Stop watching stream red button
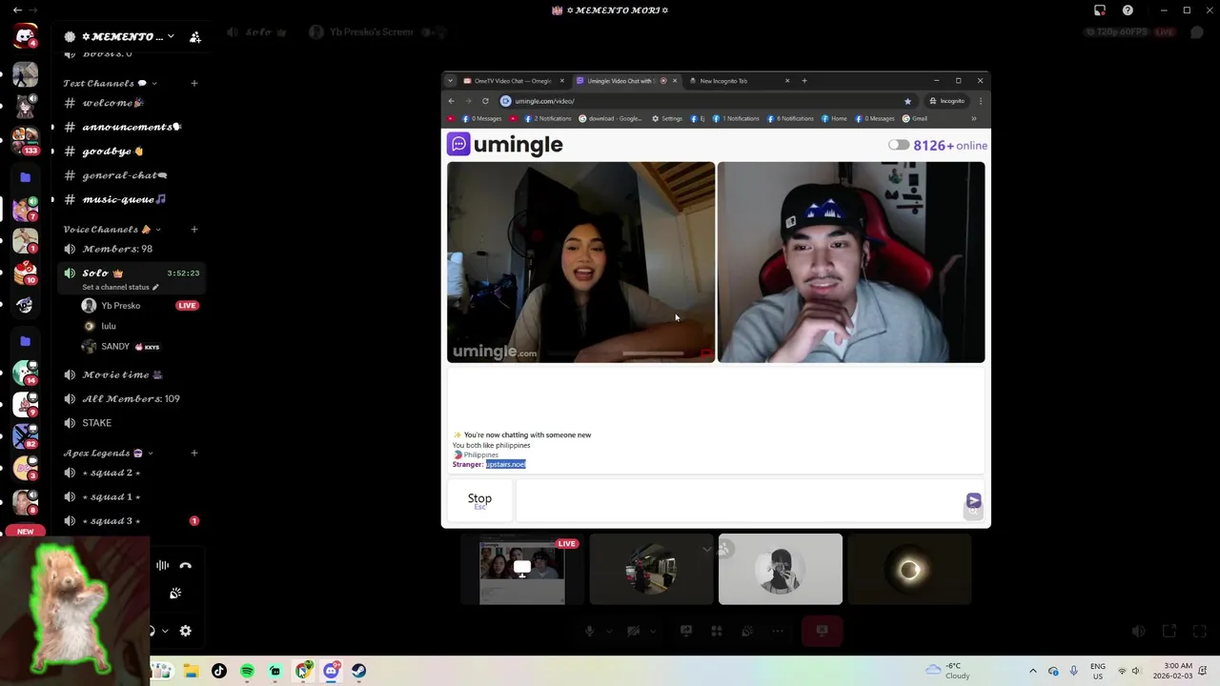 822,631
